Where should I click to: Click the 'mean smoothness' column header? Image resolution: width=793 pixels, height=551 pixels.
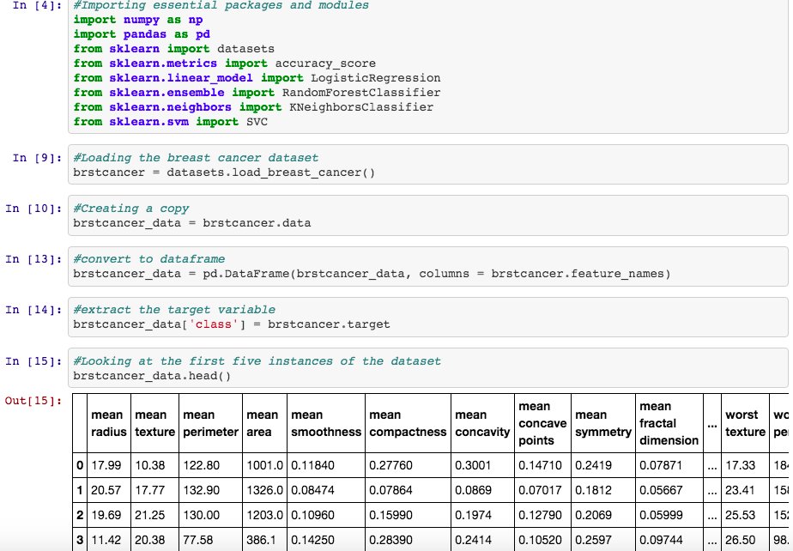point(326,423)
